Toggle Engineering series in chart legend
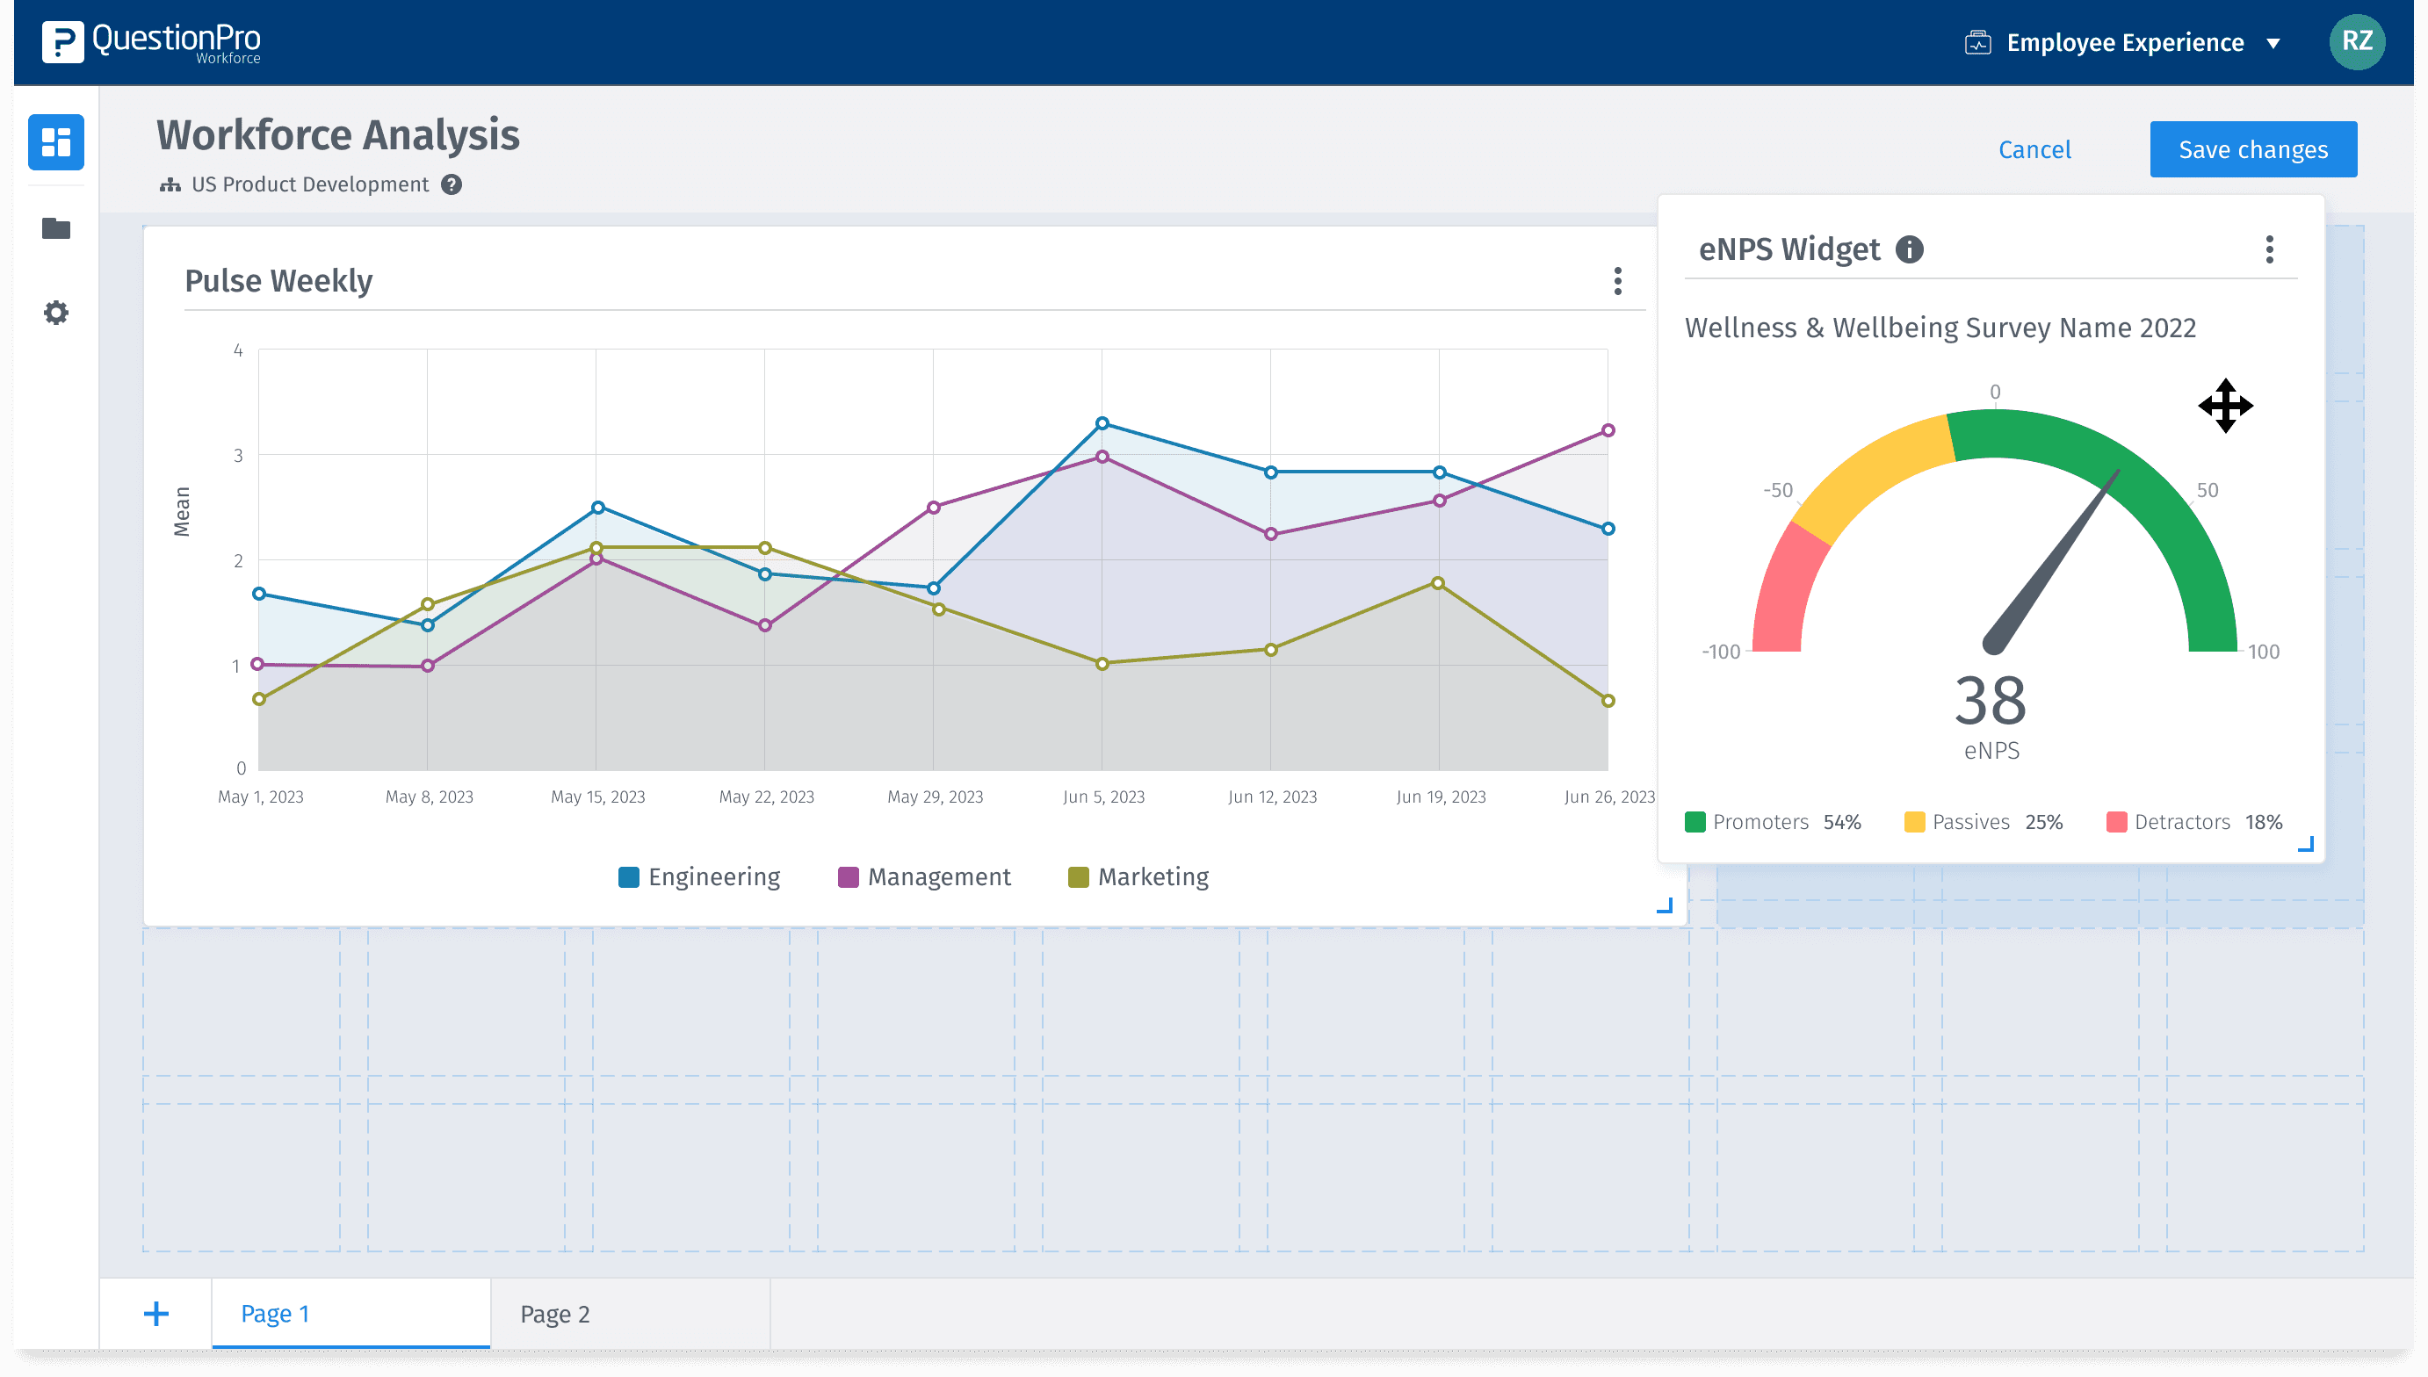2428x1377 pixels. (700, 877)
